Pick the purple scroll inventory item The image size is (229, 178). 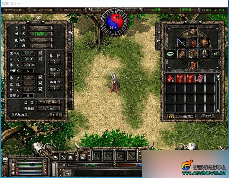tap(200, 79)
